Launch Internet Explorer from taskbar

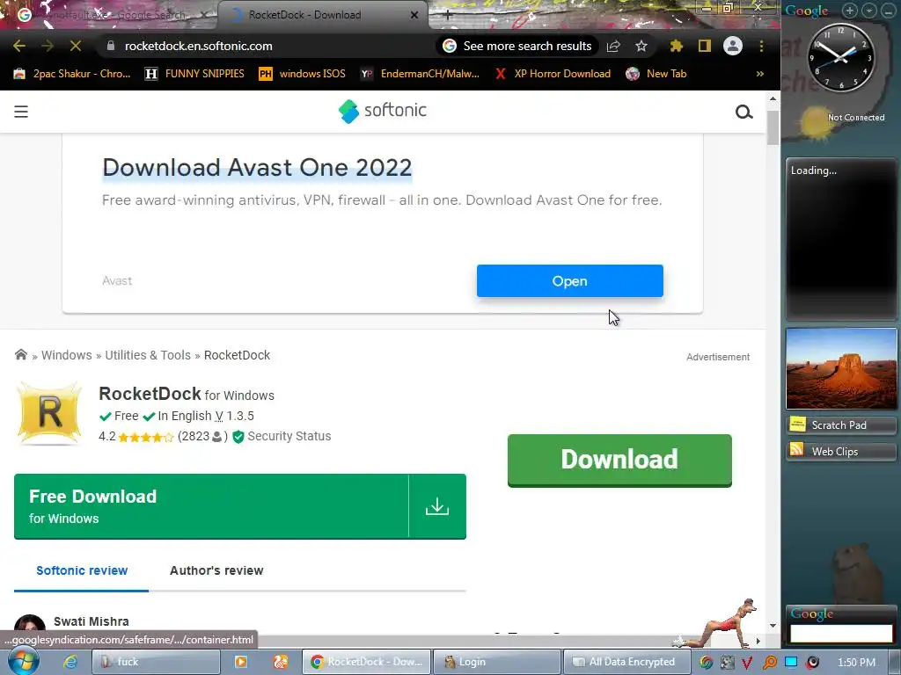point(70,662)
